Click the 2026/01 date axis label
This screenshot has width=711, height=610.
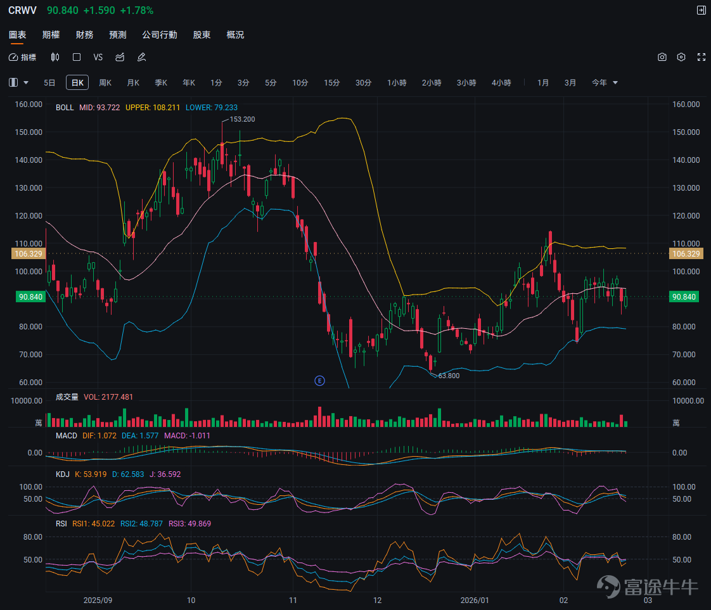(475, 600)
